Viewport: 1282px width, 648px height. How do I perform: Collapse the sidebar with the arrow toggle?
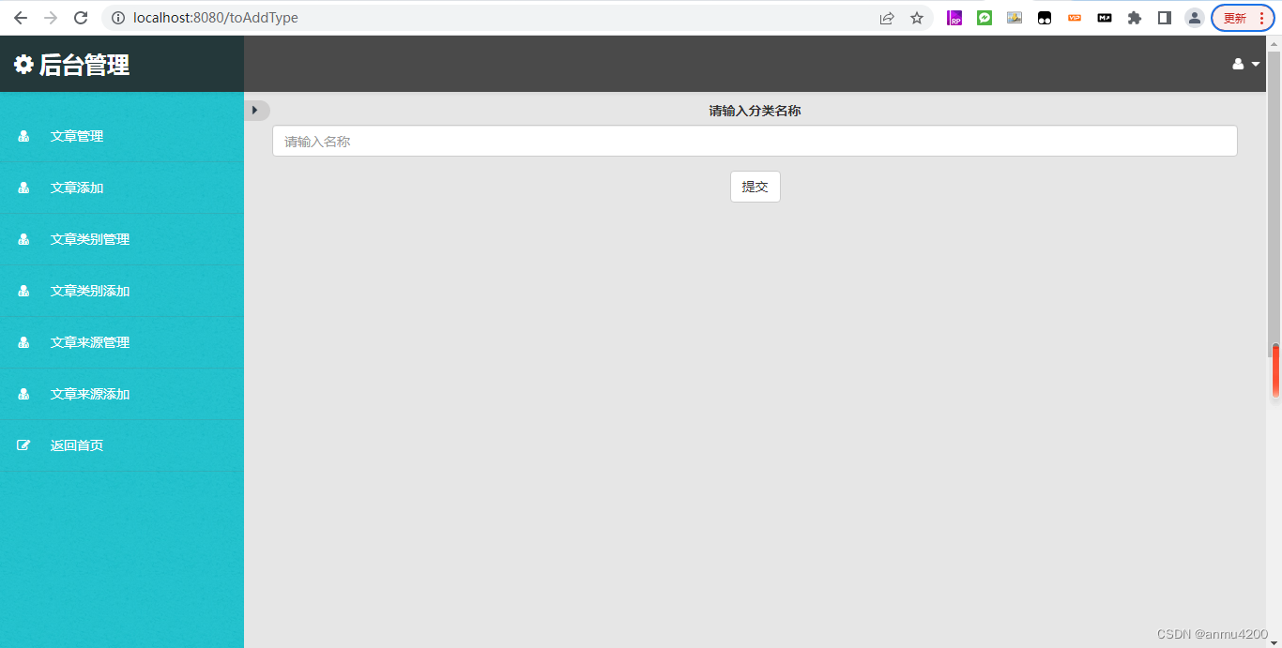click(256, 111)
